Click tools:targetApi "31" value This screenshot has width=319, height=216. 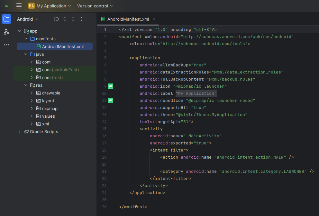pyautogui.click(x=186, y=122)
